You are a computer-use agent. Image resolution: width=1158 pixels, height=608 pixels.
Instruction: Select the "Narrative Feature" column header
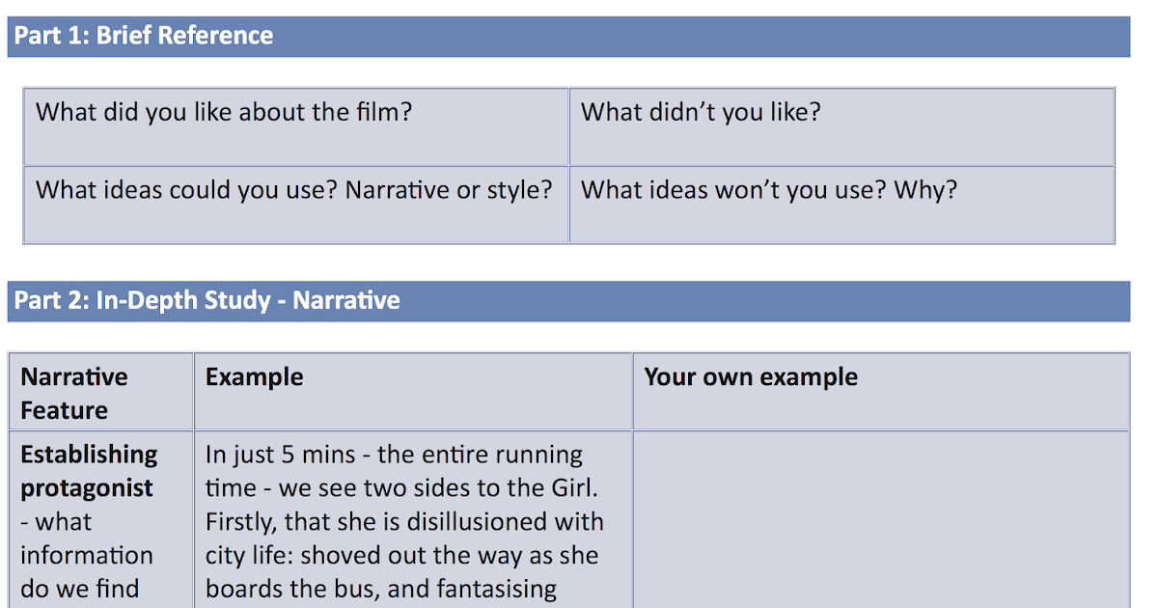coord(100,392)
